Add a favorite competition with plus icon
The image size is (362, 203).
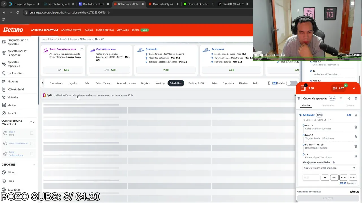click(x=31, y=122)
